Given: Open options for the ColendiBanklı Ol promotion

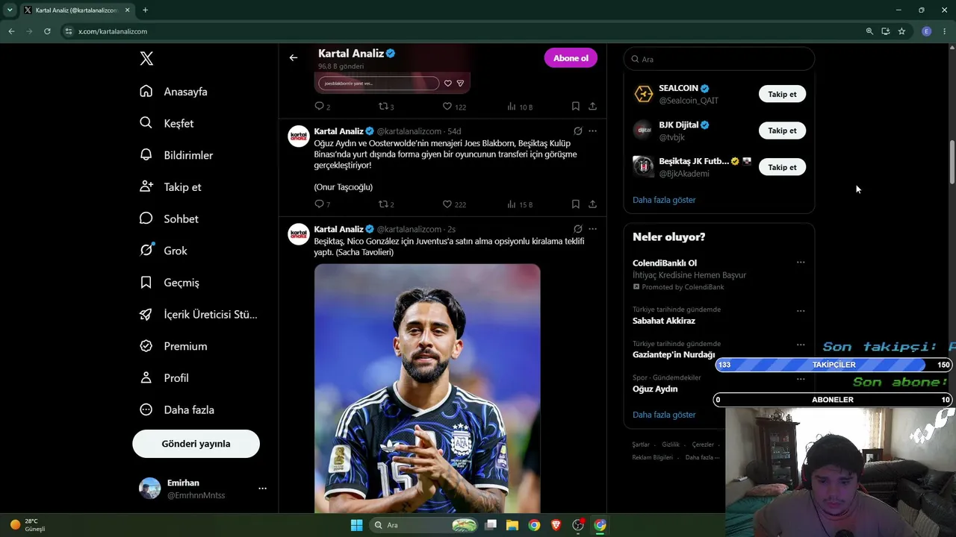Looking at the screenshot, I should (x=801, y=263).
